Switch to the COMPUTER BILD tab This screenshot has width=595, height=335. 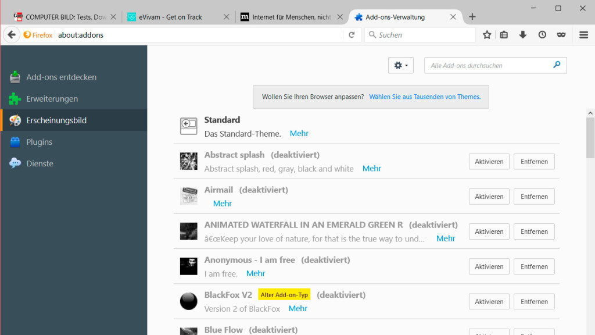(x=65, y=17)
